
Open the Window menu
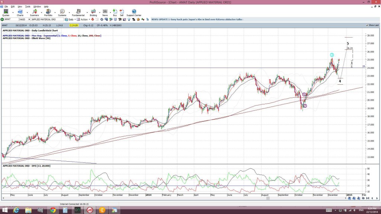(37, 7)
